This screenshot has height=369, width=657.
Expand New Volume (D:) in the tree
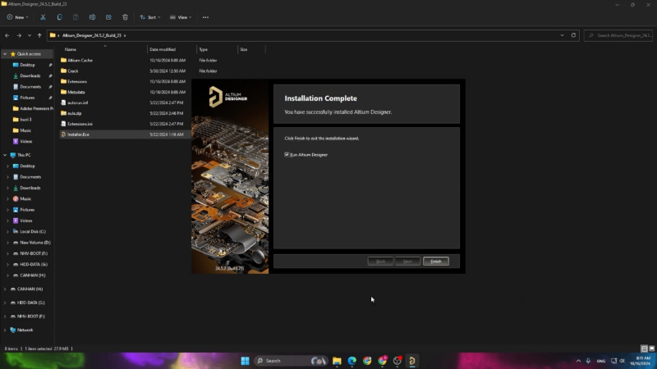coord(7,242)
